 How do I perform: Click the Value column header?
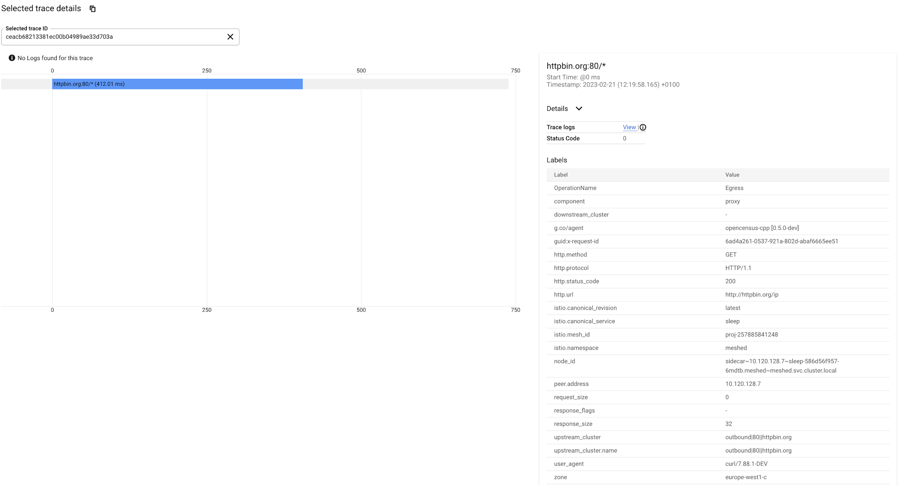732,175
